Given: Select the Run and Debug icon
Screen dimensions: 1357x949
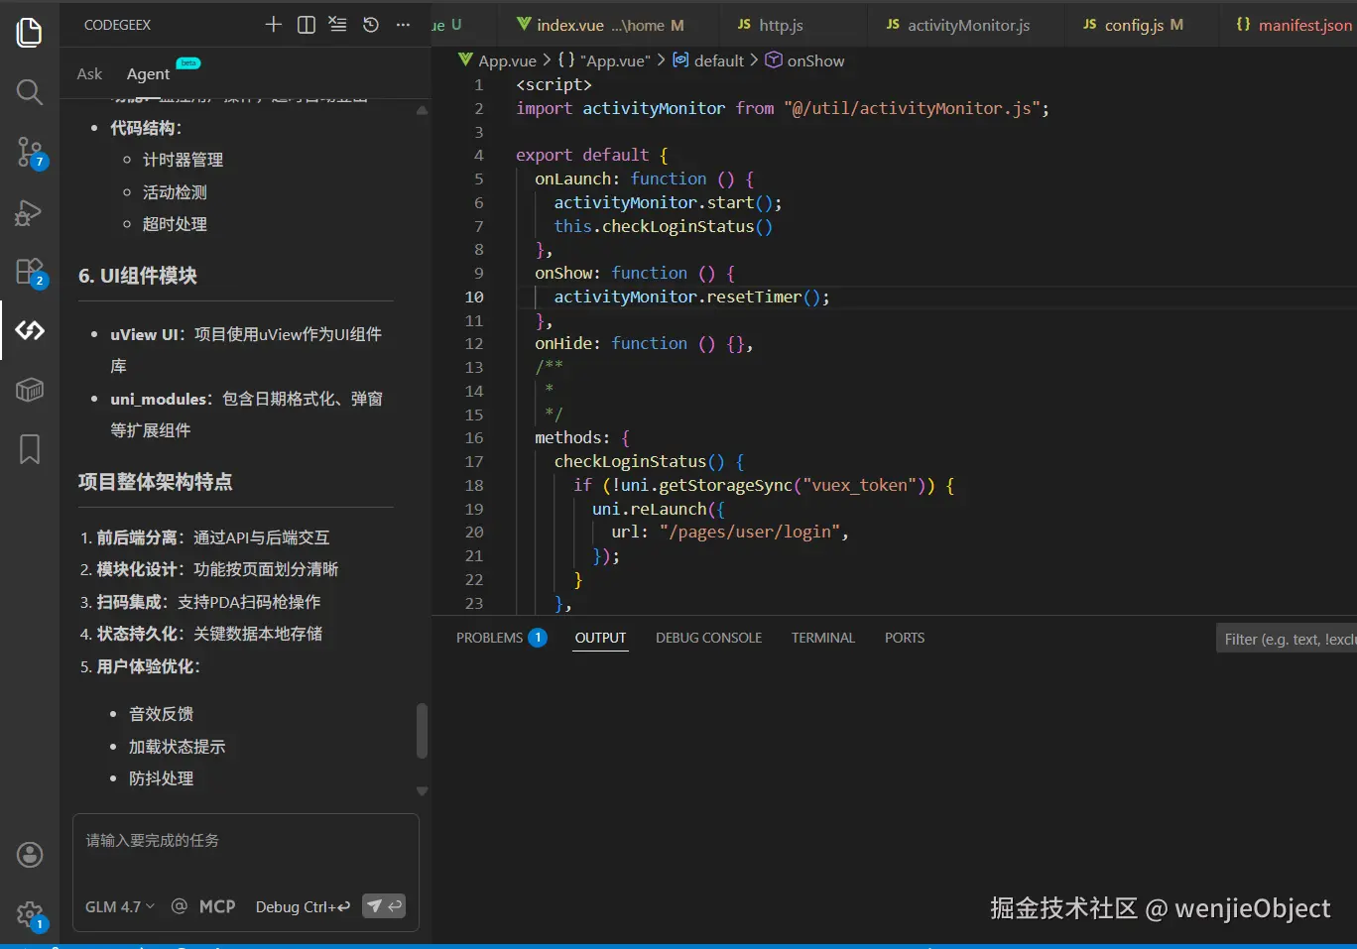Looking at the screenshot, I should click(29, 212).
